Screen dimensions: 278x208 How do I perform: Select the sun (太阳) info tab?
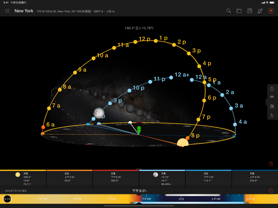[23, 178]
